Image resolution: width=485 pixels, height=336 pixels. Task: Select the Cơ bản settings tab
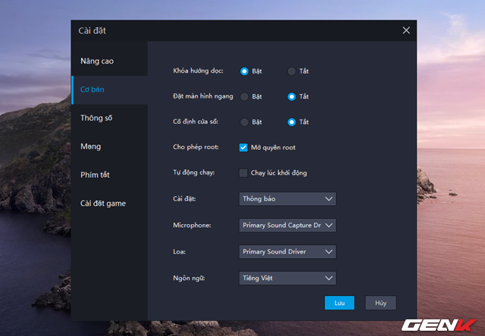pyautogui.click(x=109, y=89)
